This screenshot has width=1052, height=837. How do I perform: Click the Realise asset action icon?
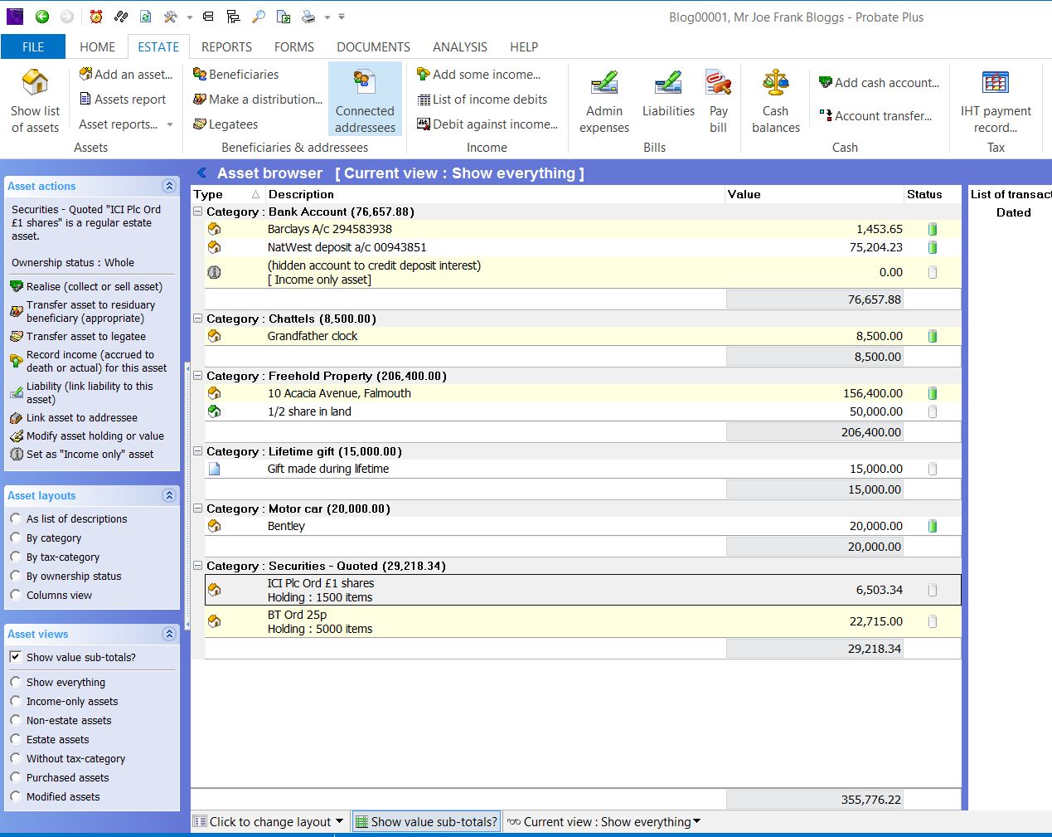pos(17,287)
